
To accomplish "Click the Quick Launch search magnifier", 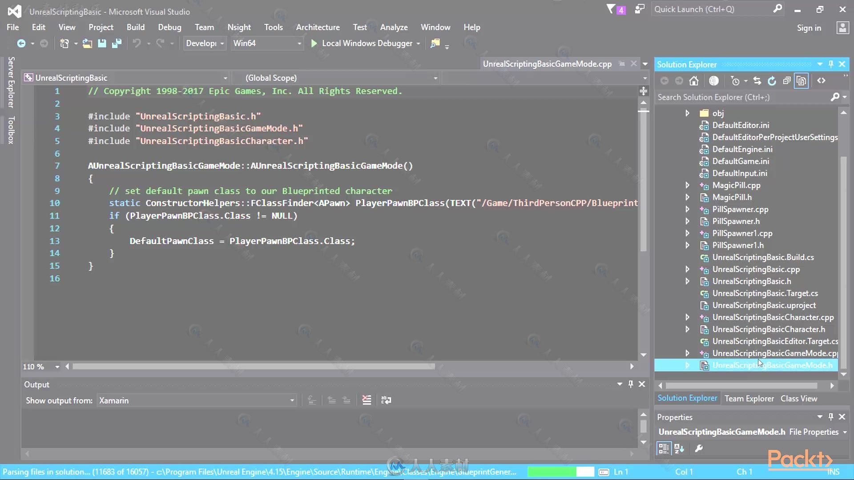I will pyautogui.click(x=777, y=9).
